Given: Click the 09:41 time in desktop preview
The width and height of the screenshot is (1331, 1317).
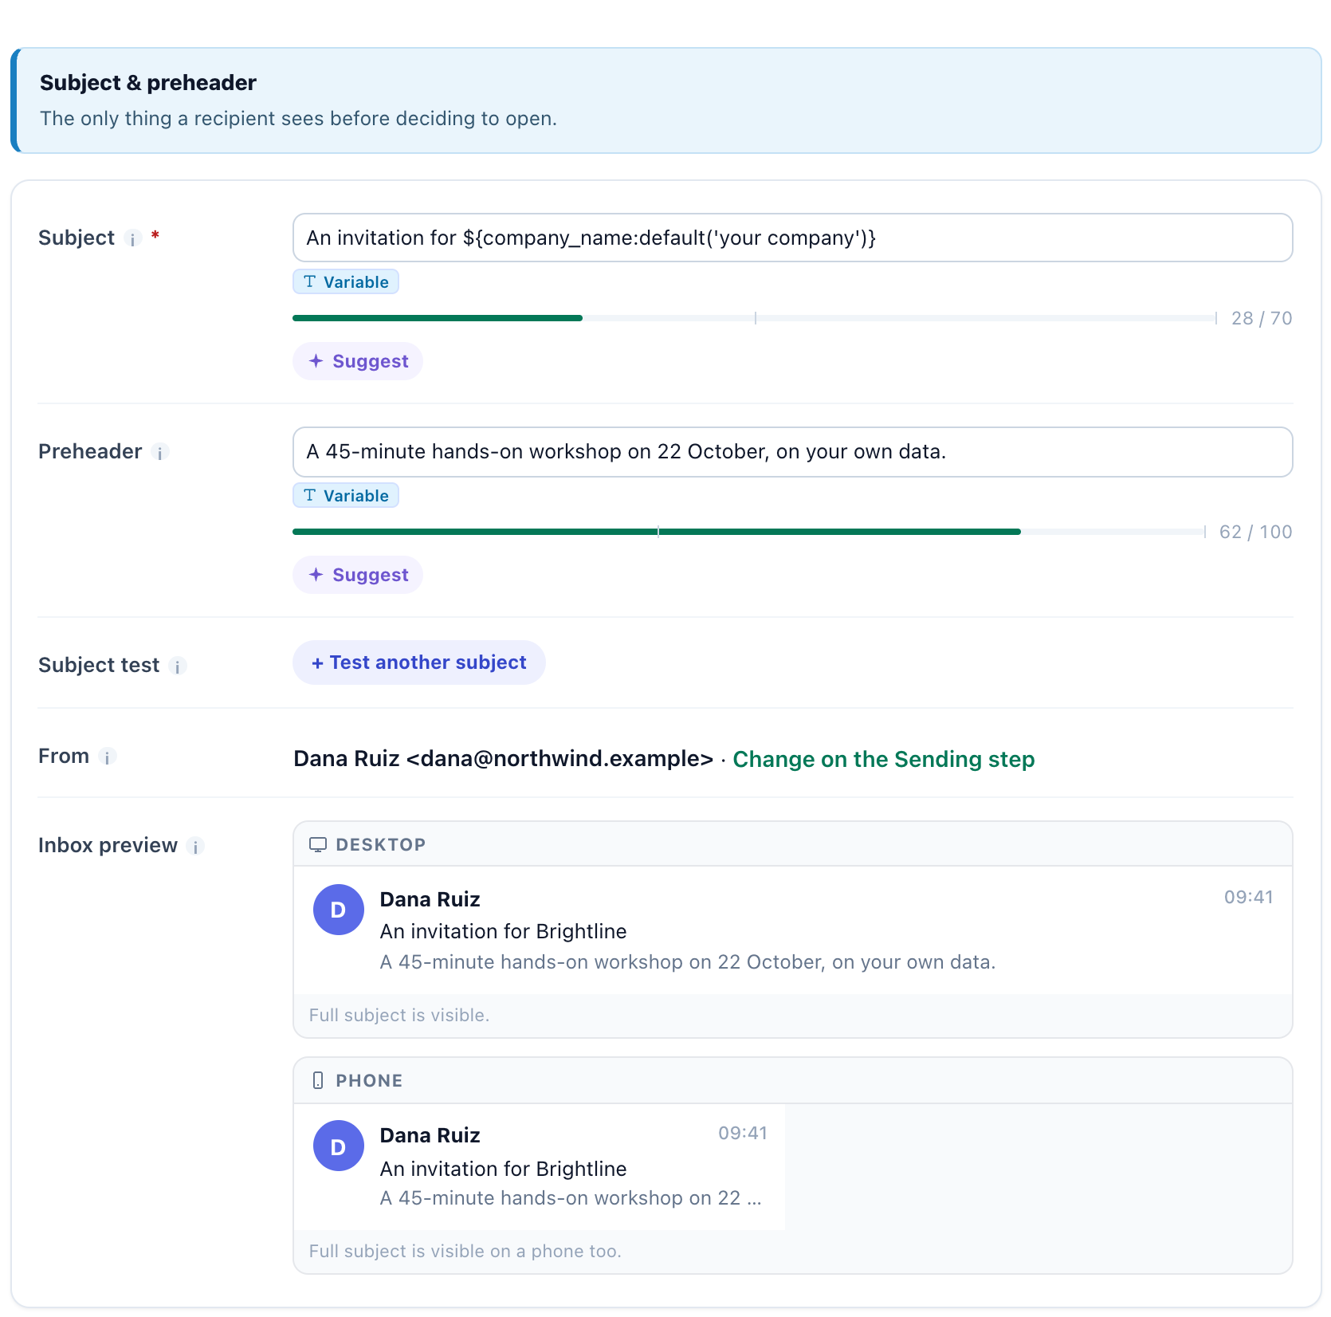Looking at the screenshot, I should pyautogui.click(x=1248, y=897).
